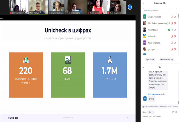Screen dimensions: 179x122
Task: Click teacher board icon on green card
Action: click(x=68, y=60)
